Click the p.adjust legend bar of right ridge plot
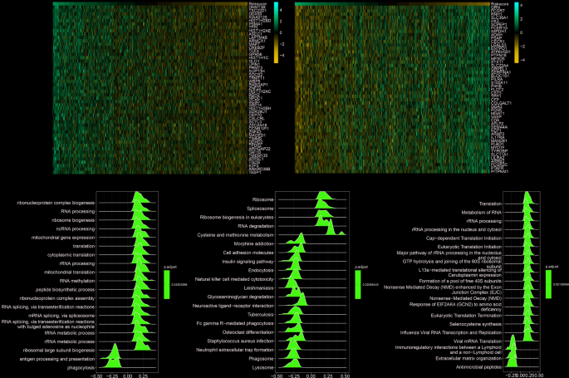This screenshot has height=378, width=569. [x=548, y=284]
